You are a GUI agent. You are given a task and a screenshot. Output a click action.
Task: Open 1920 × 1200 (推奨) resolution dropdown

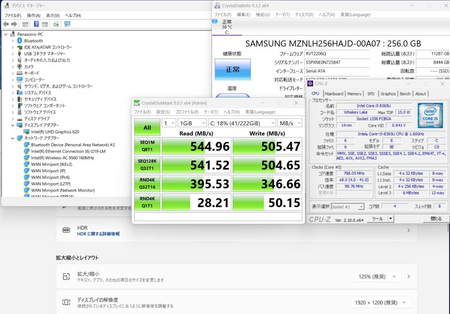click(x=381, y=302)
